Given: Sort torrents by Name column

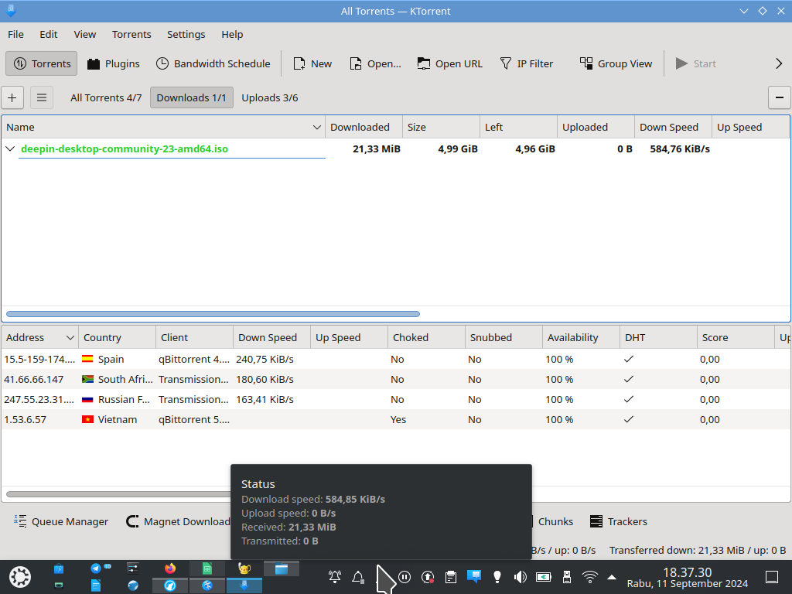Looking at the screenshot, I should pyautogui.click(x=163, y=128).
